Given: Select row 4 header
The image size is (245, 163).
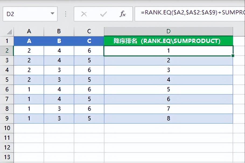Looking at the screenshot, I should 7,70.
